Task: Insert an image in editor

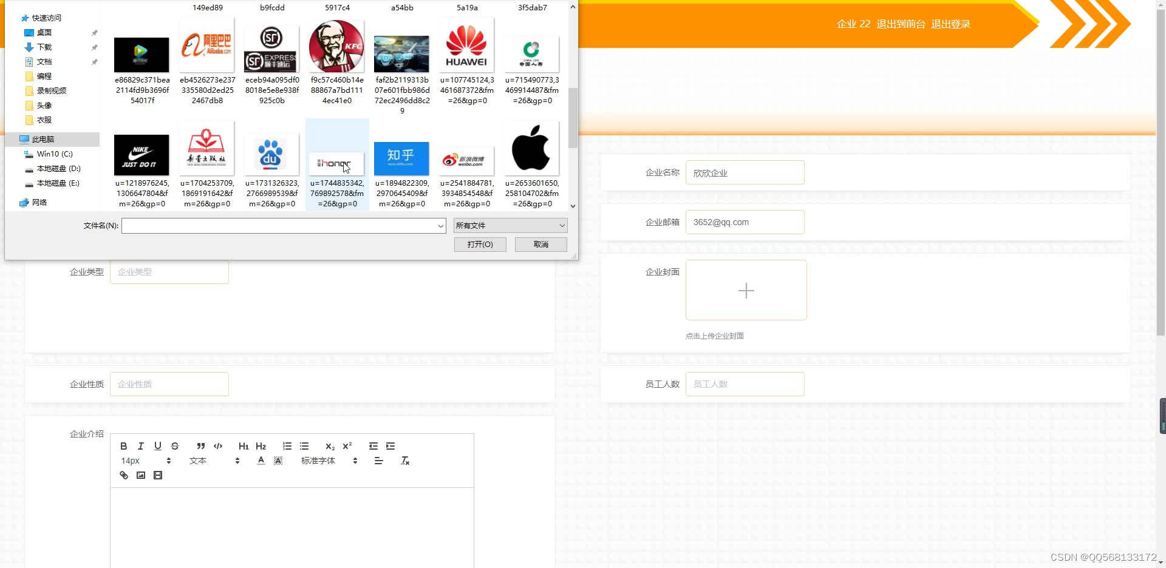Action: coord(141,475)
